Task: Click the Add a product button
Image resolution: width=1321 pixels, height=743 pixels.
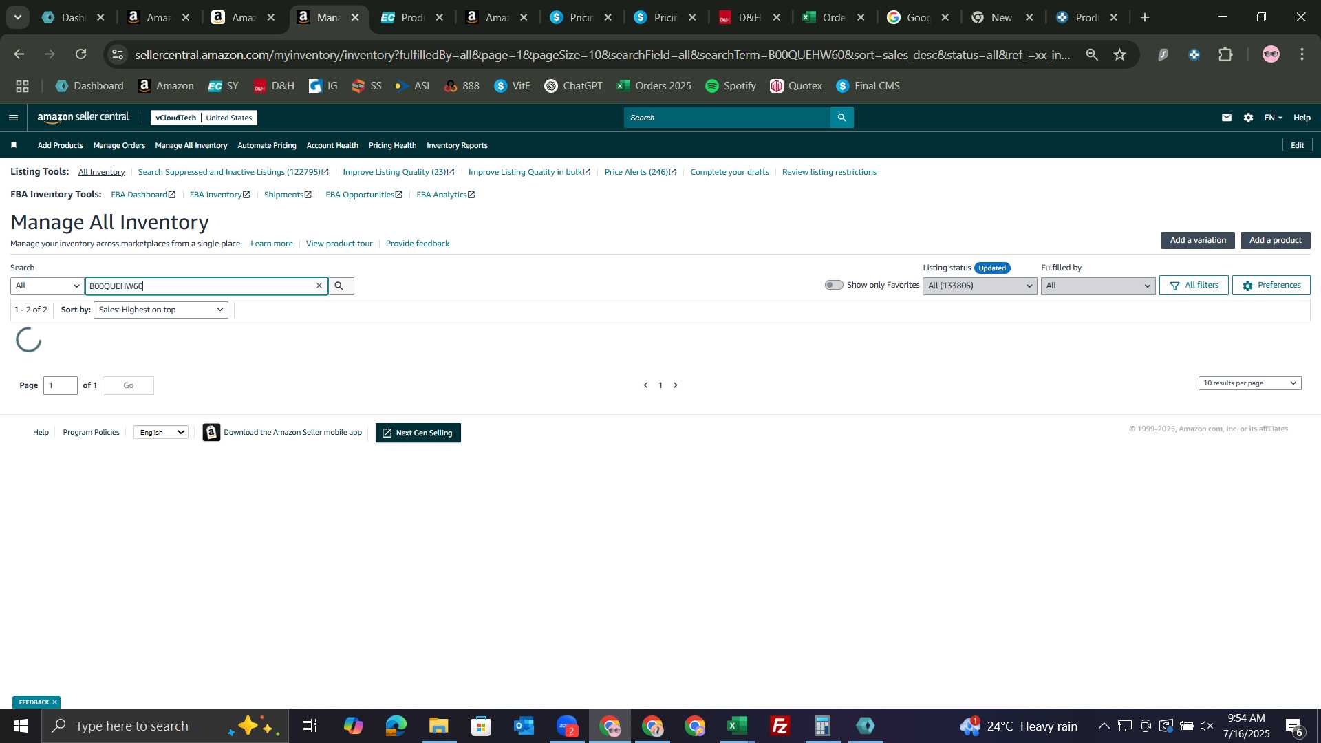Action: tap(1275, 240)
